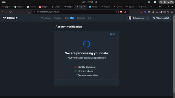Toggle the browser sidebar panel icon
Image resolution: width=175 pixels, height=98 pixels.
tap(161, 12)
